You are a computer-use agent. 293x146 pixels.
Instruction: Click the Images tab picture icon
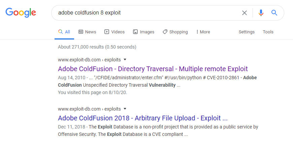135,32
